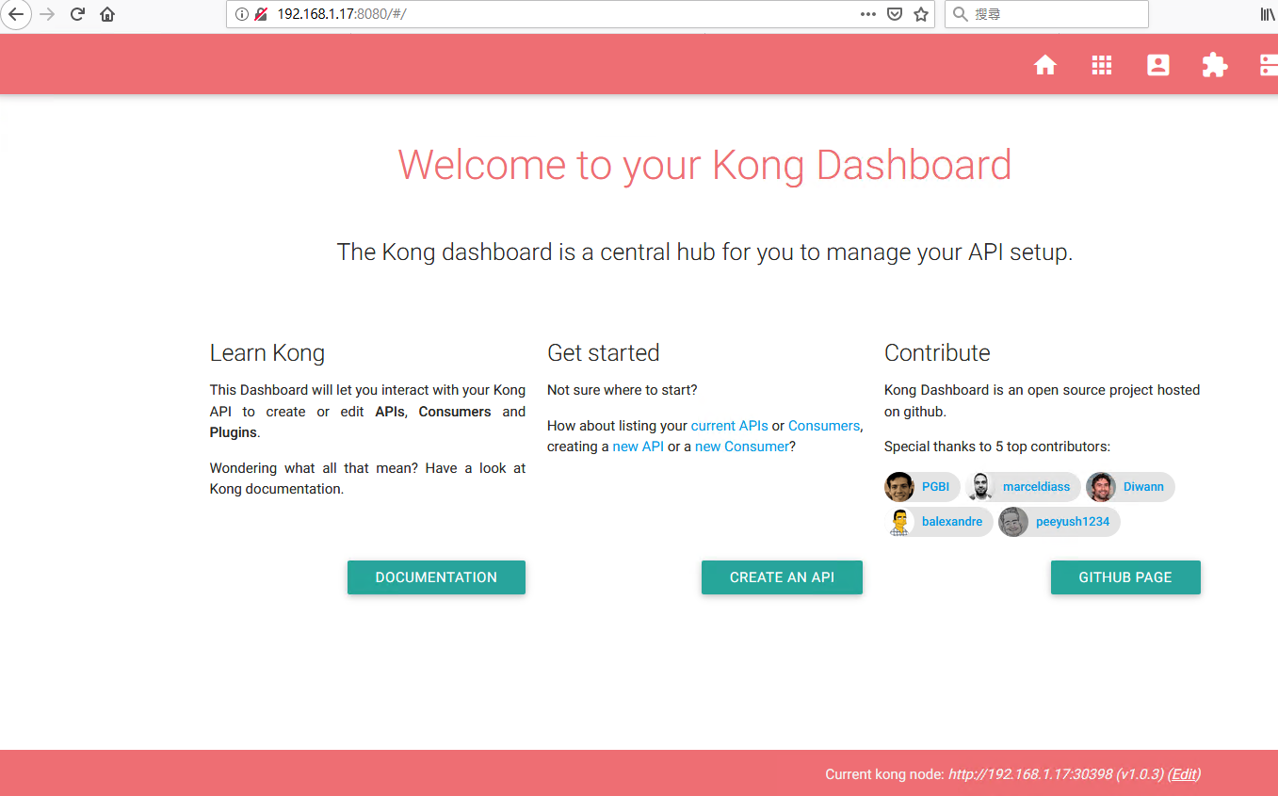This screenshot has height=796, width=1278.
Task: Click peeyush1234 contributor avatar
Action: [x=1013, y=522]
